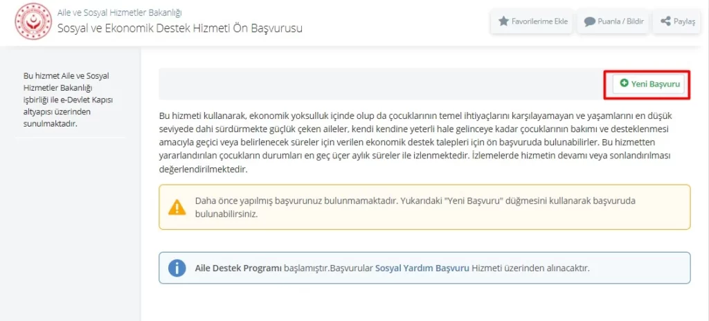Click the Aile ve Sosyal Hizmetler Bakanlığı logo

pyautogui.click(x=33, y=21)
